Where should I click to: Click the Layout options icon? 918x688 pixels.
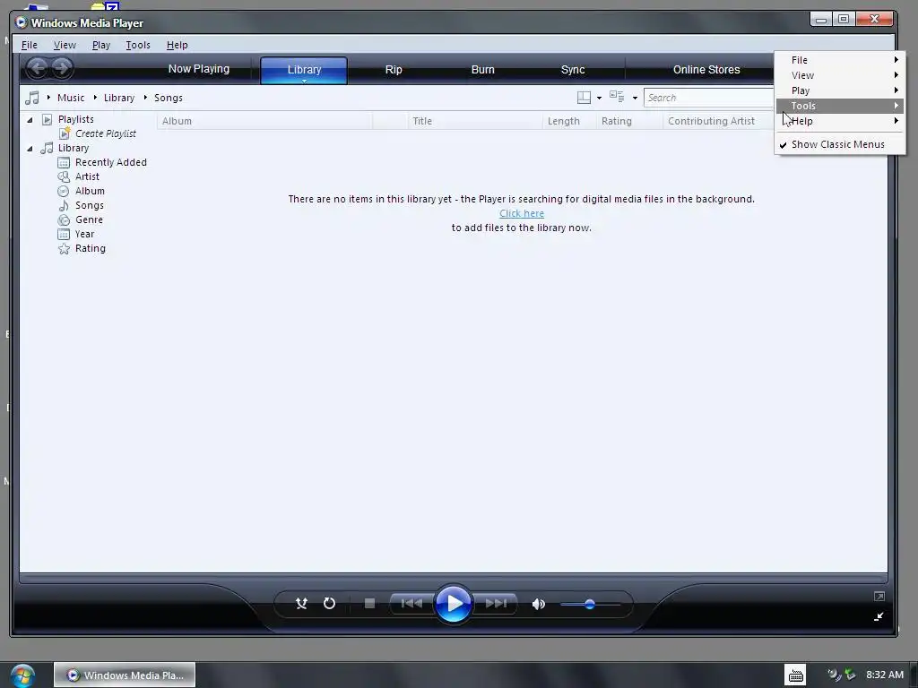[584, 98]
